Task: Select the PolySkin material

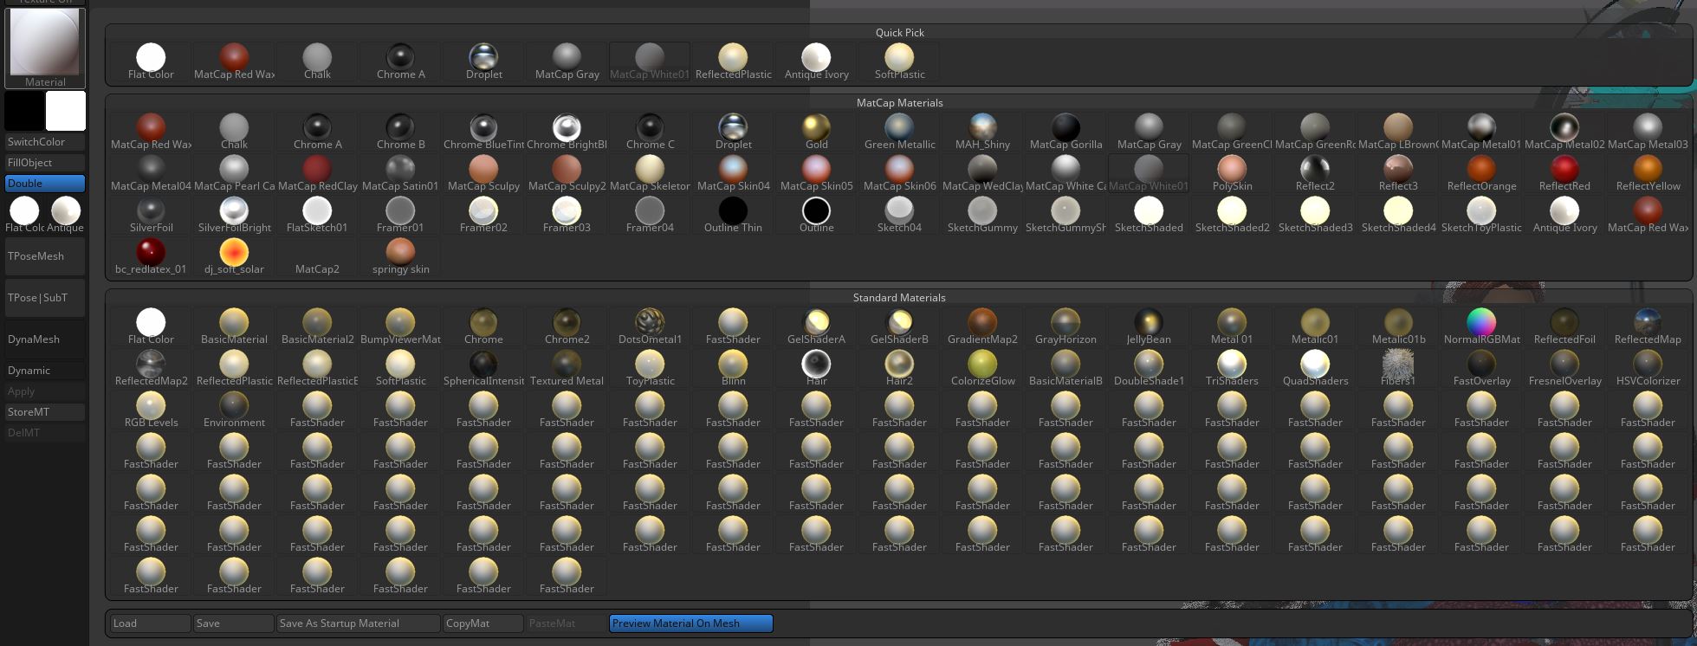Action: (1232, 173)
